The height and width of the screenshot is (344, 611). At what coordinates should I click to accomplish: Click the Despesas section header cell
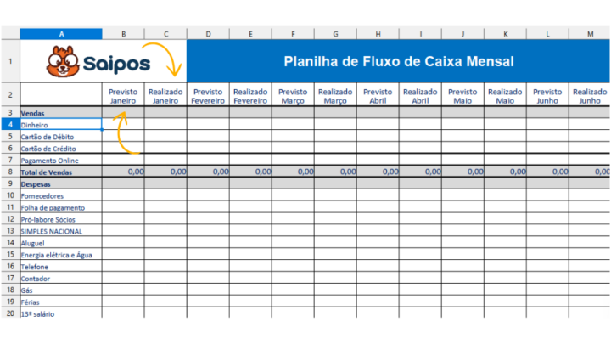[x=61, y=183]
